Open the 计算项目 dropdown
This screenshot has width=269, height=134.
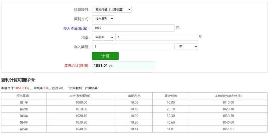112,9
